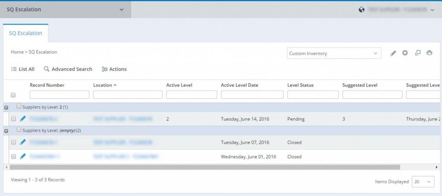The image size is (442, 196).
Task: Select the row checkbox for June 14, 2016 record
Action: 13,119
